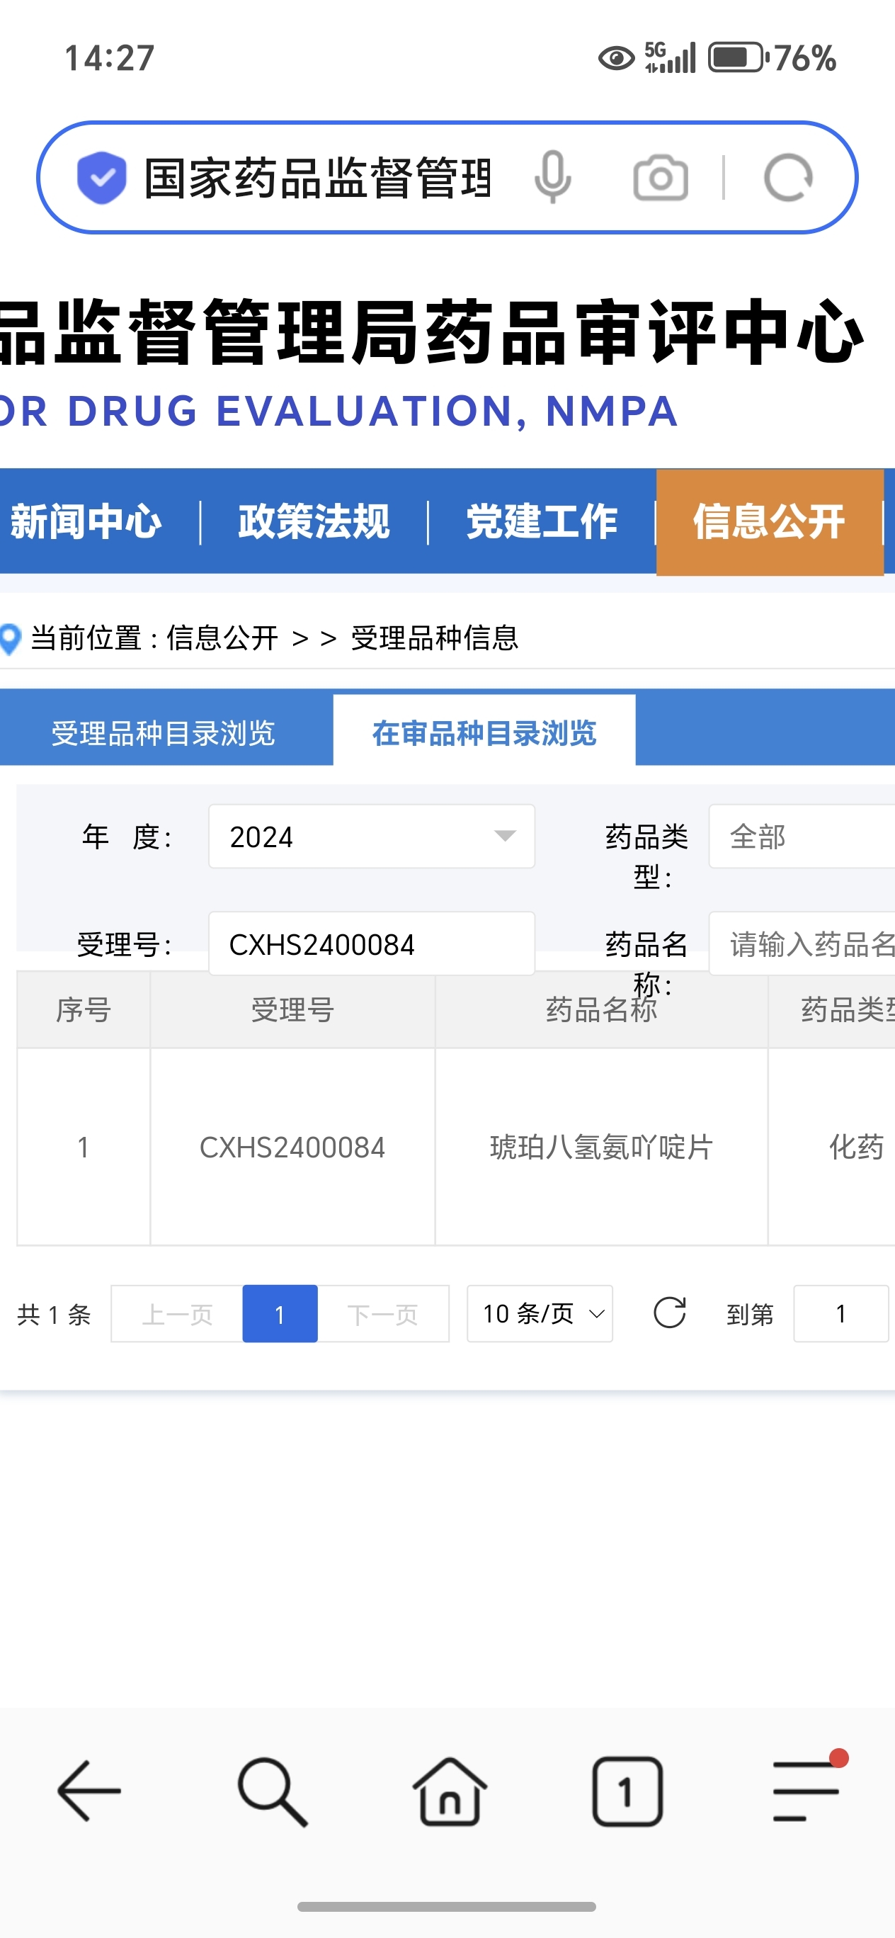Click drug name 琥珀八氢氨吖啶片
Viewport: 895px width, 1938px height.
click(601, 1147)
